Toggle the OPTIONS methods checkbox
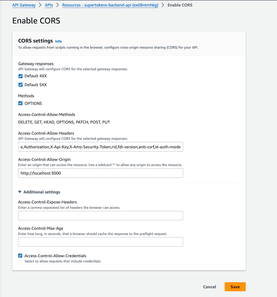The width and height of the screenshot is (277, 297). (20, 103)
